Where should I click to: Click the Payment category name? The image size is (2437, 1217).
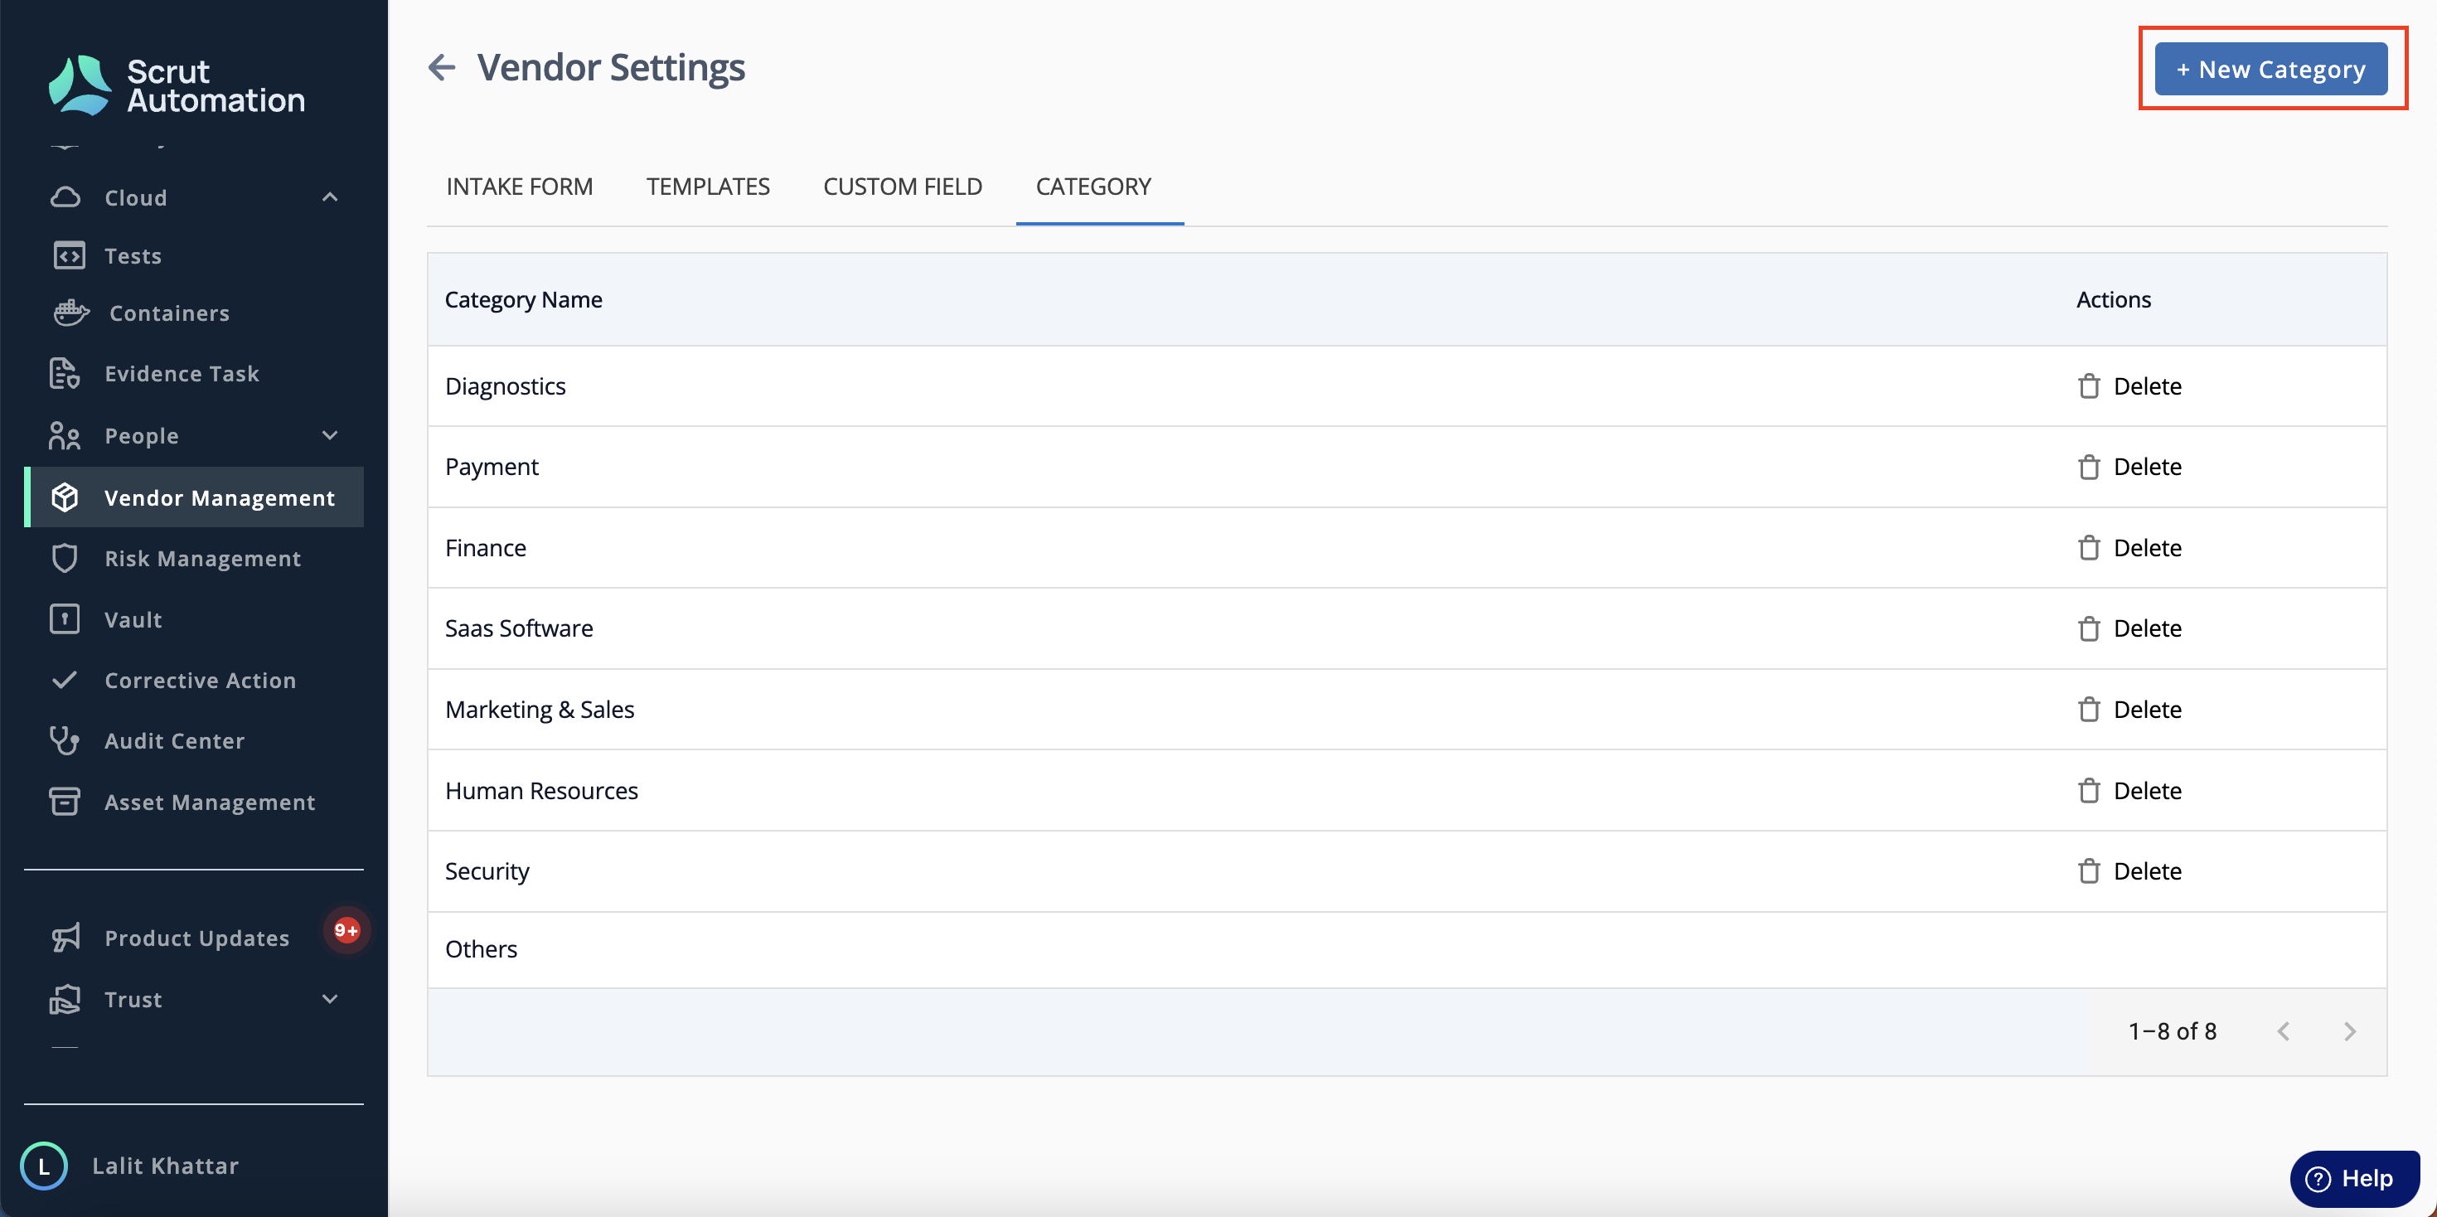(492, 467)
